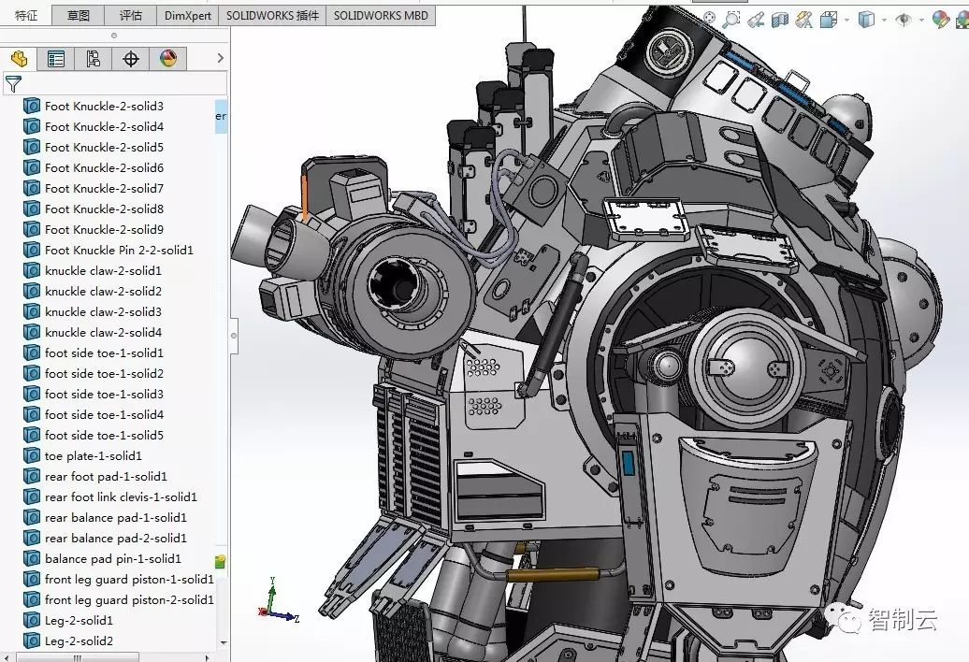Select knuckle claw-2-solid2 in tree
This screenshot has height=662, width=969.
103,291
